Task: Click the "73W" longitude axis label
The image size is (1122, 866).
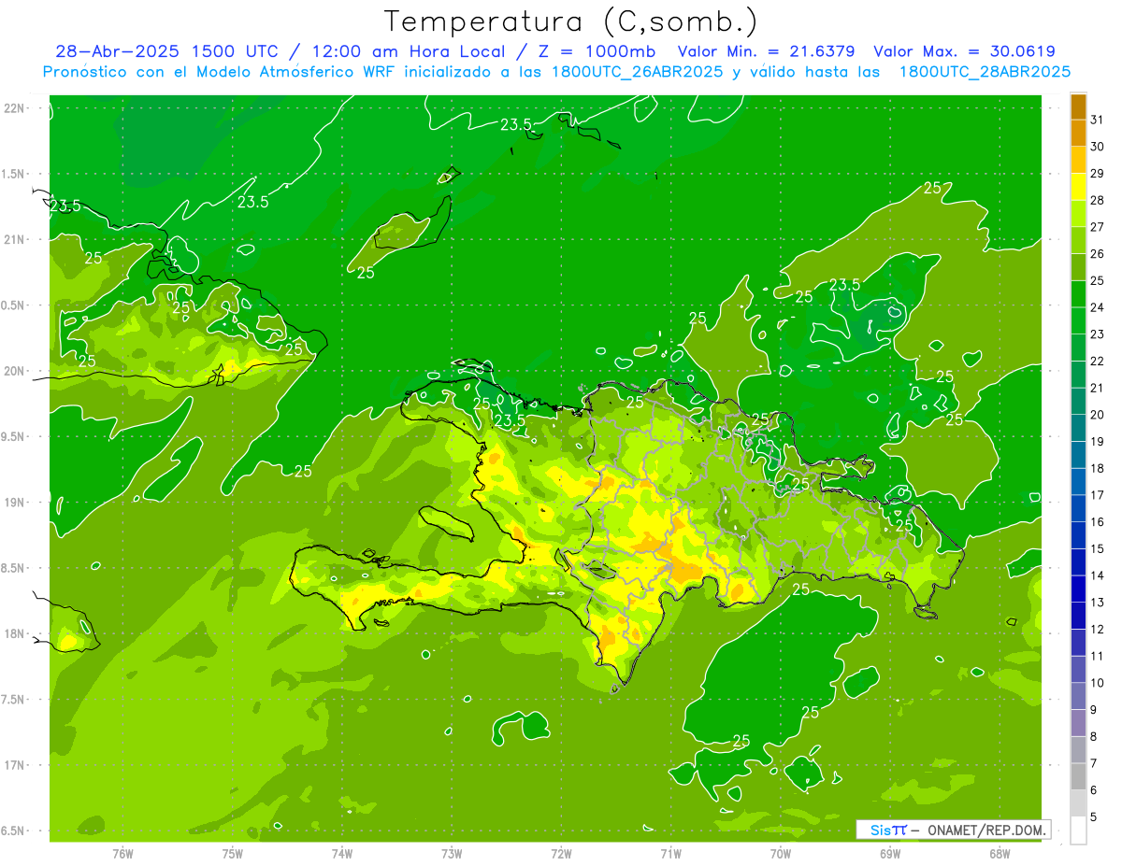Action: [x=452, y=853]
